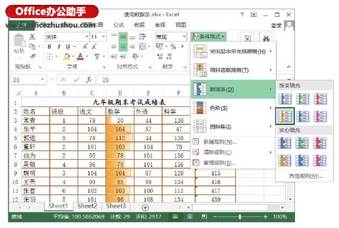Image resolution: width=339 pixels, height=228 pixels.
Task: Pick blue solid fill data bar
Action: coord(285,143)
